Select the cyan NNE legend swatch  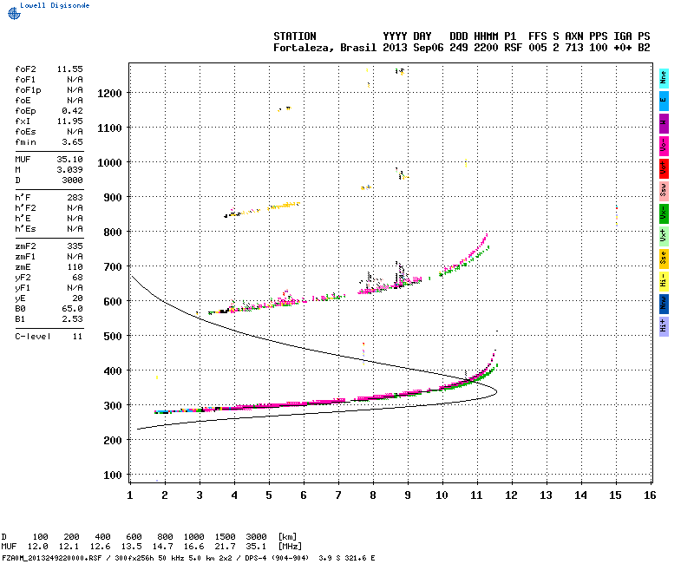[x=664, y=79]
